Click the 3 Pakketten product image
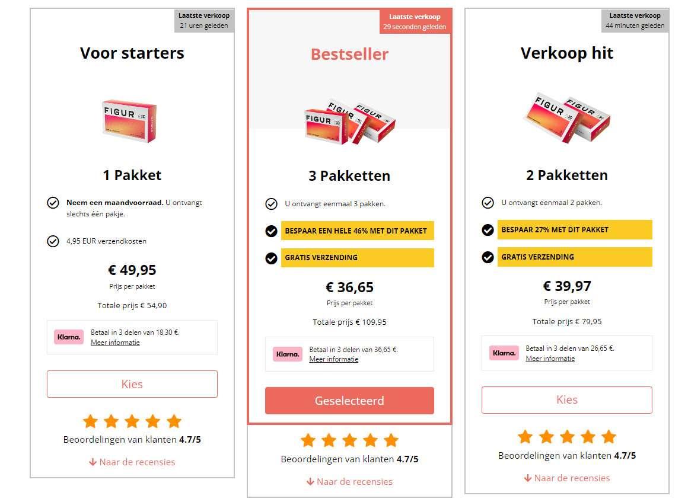 pyautogui.click(x=349, y=124)
